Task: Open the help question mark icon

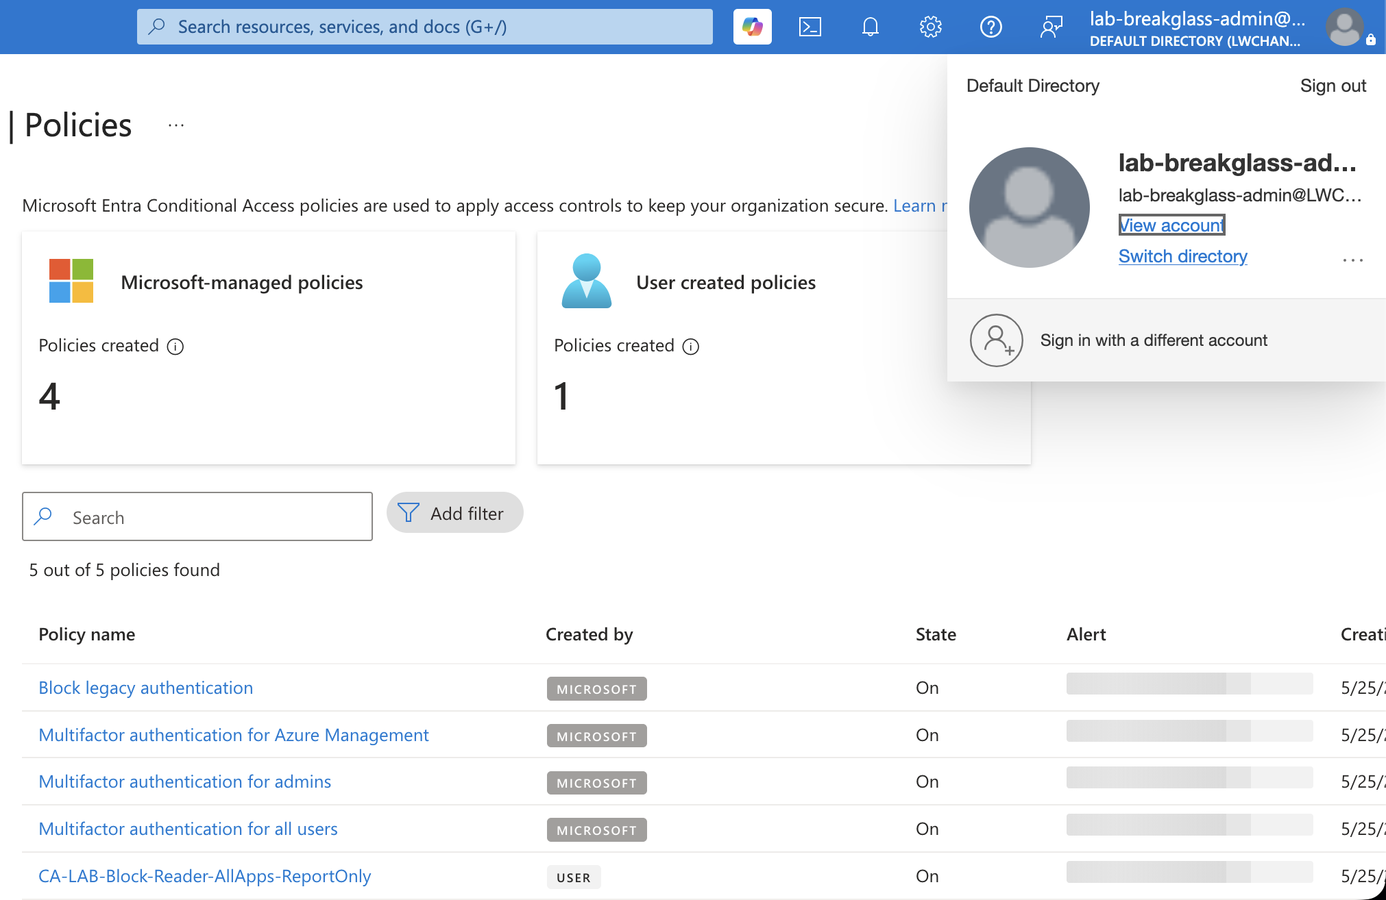Action: [990, 27]
